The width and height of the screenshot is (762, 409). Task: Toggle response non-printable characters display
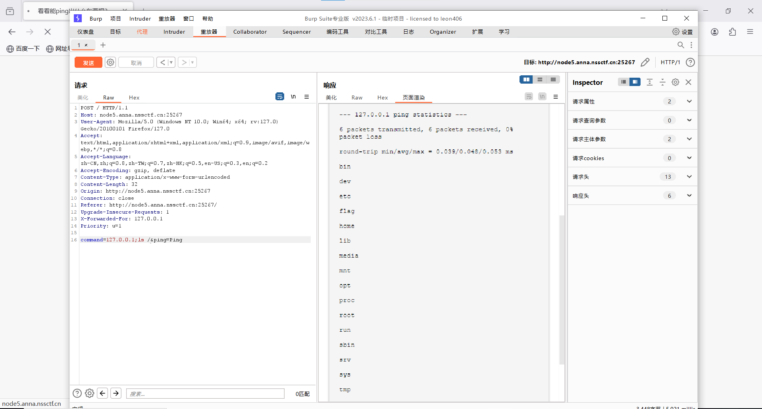tap(542, 96)
